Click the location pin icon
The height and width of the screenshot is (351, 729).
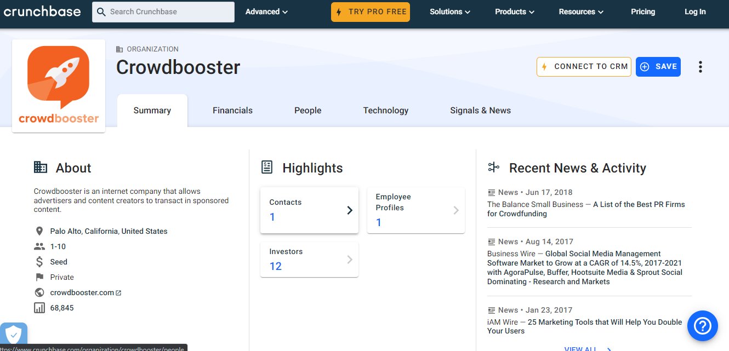click(x=39, y=231)
